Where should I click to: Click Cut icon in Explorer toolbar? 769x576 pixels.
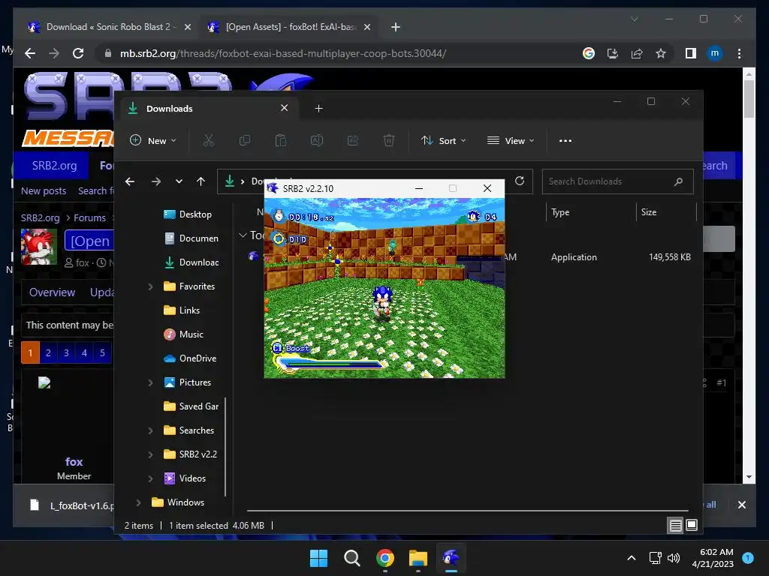pos(209,140)
